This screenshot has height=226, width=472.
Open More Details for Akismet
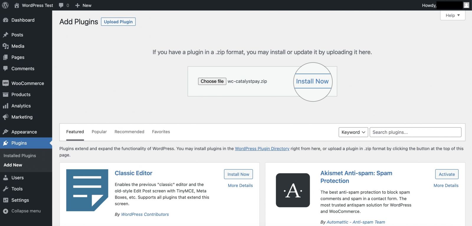[446, 186]
